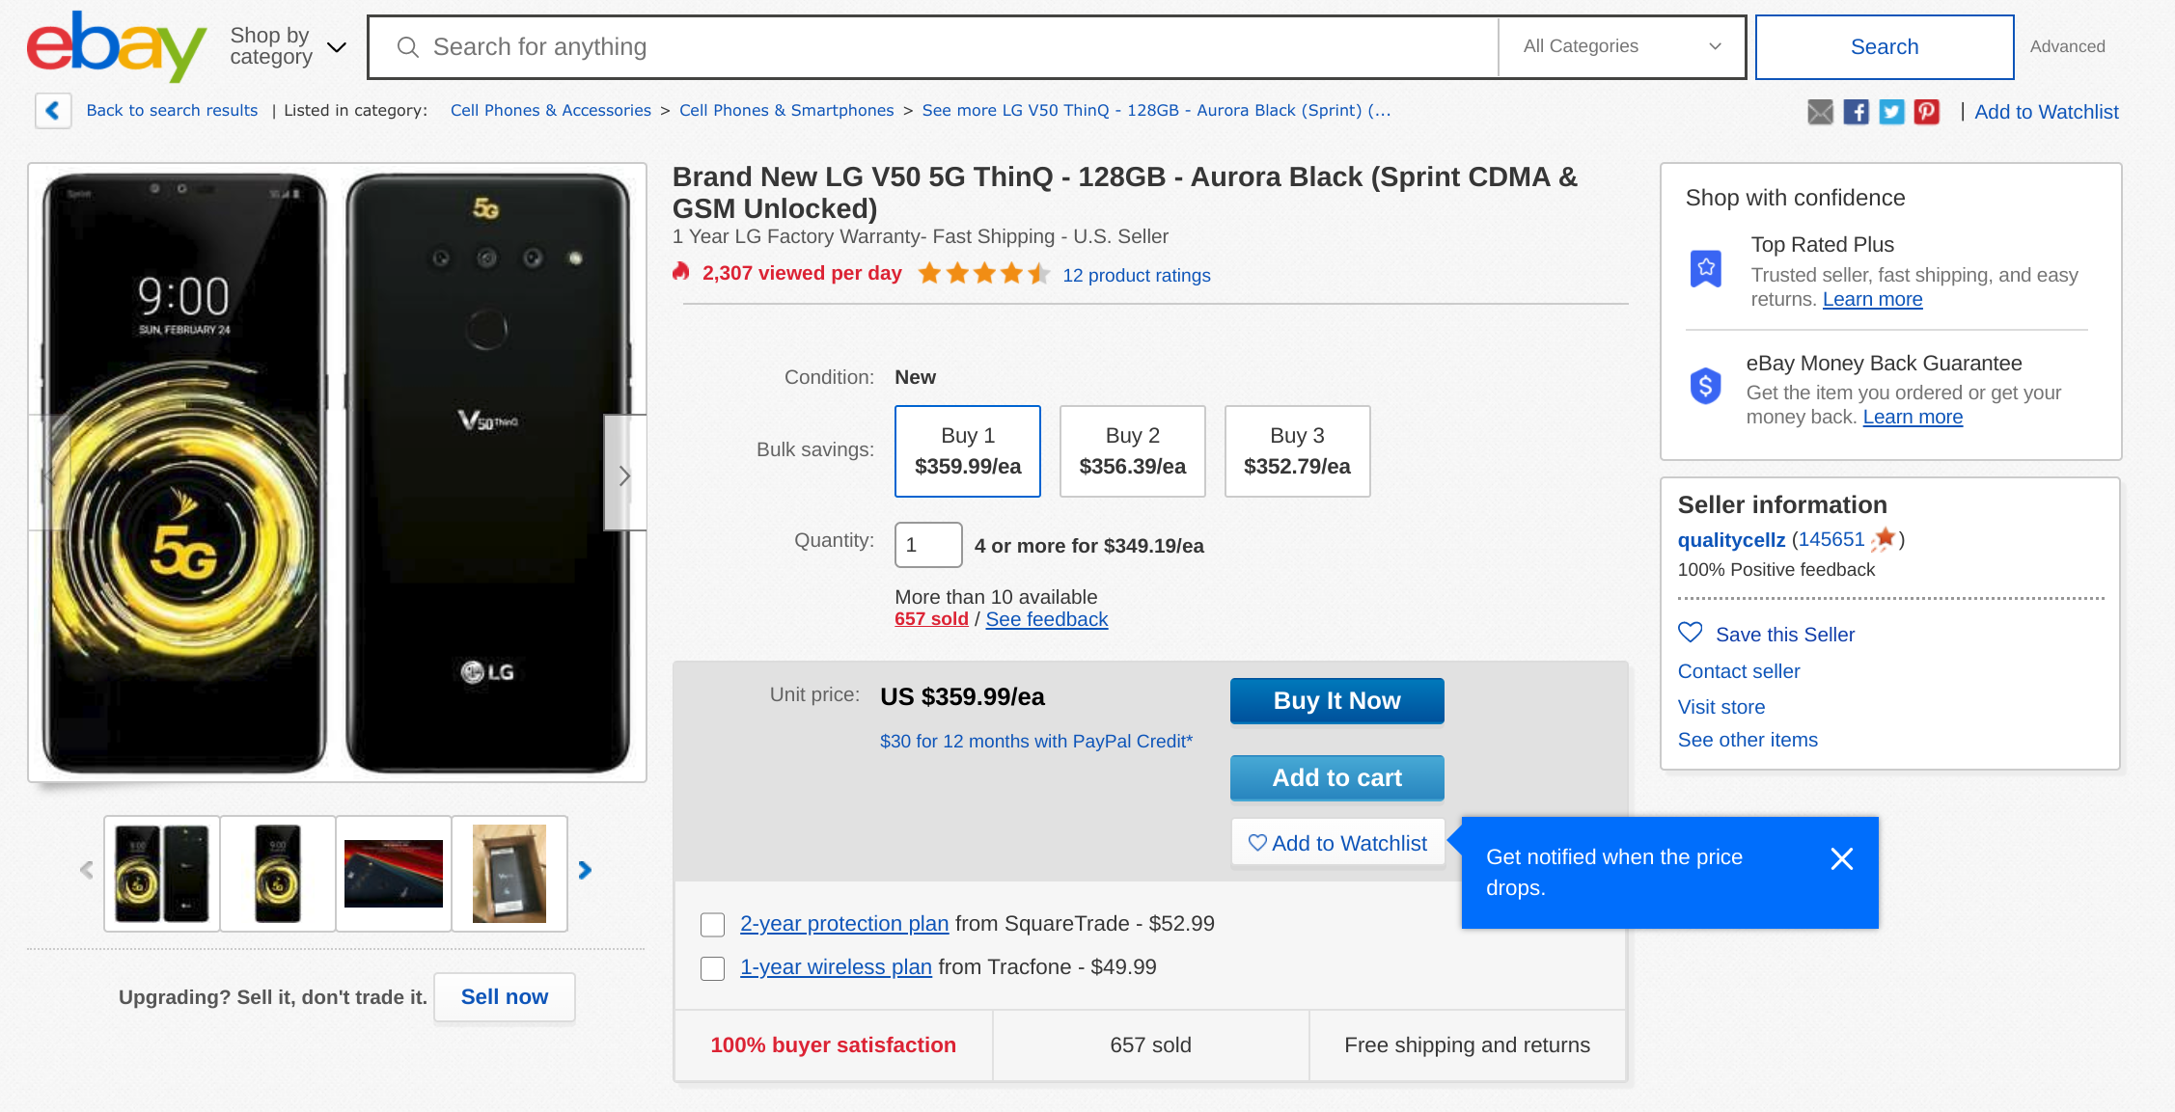Click the eBay Money Back Guarantee icon
The height and width of the screenshot is (1112, 2175).
[1704, 385]
